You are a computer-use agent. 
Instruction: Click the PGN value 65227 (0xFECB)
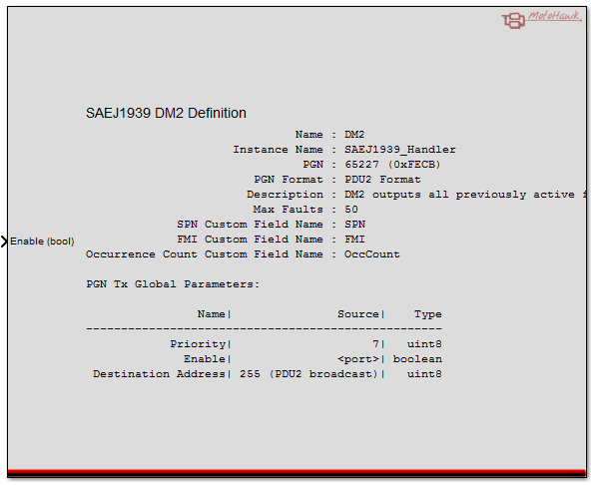[392, 165]
